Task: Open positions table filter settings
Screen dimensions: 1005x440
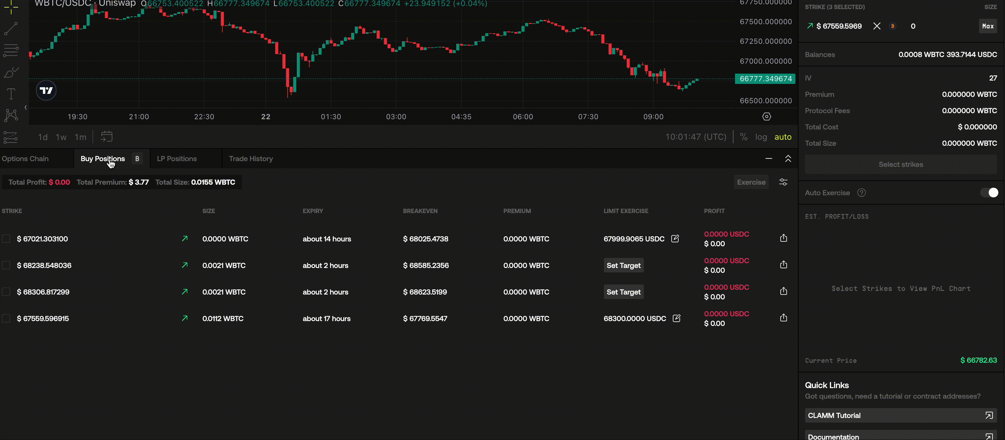Action: [x=783, y=182]
